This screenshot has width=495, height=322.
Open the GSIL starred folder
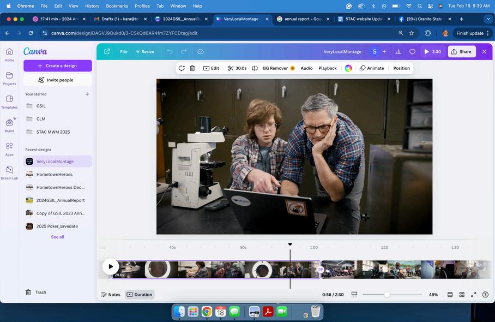(58, 106)
